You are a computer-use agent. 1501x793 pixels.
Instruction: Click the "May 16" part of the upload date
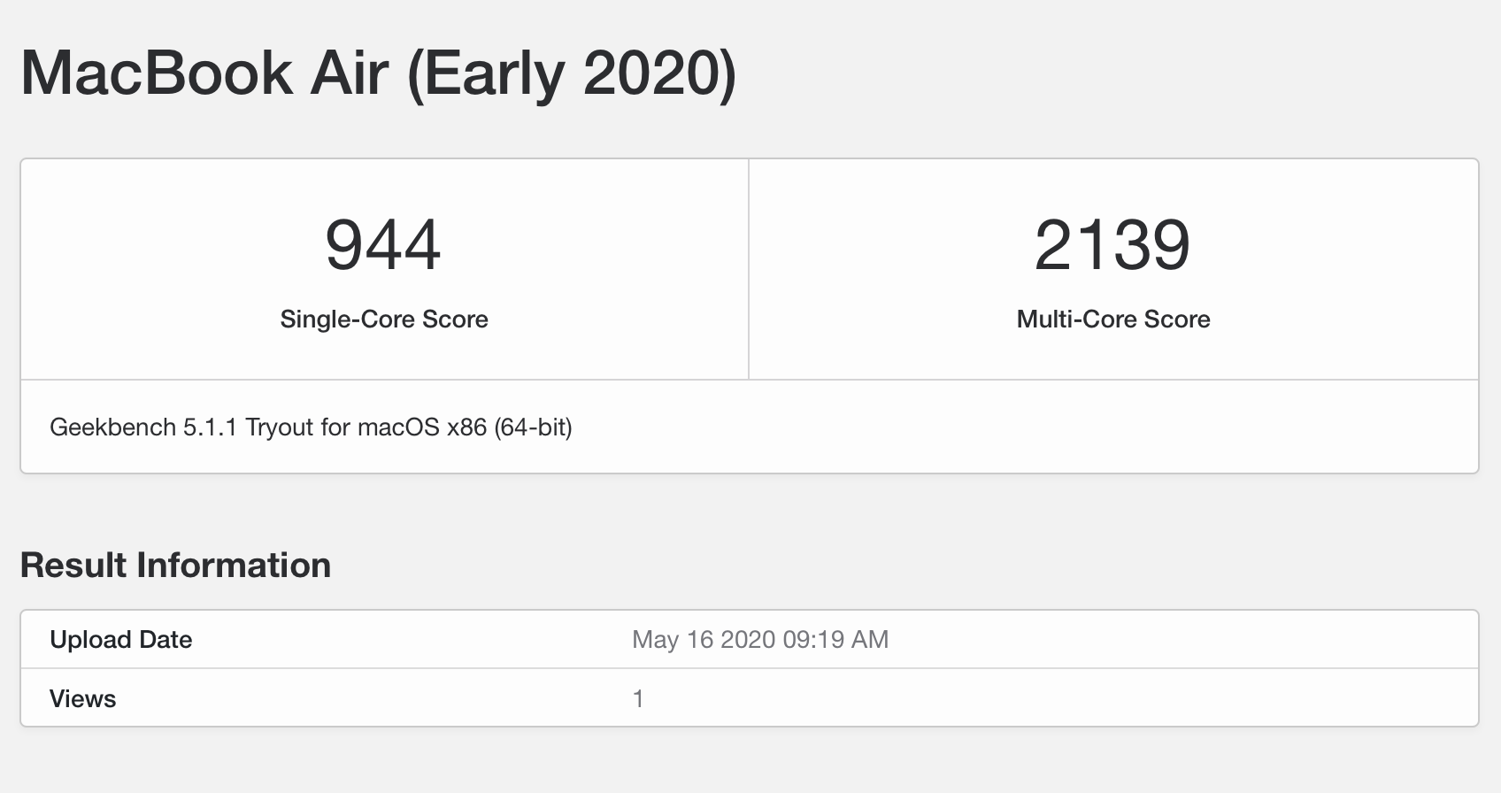click(672, 640)
